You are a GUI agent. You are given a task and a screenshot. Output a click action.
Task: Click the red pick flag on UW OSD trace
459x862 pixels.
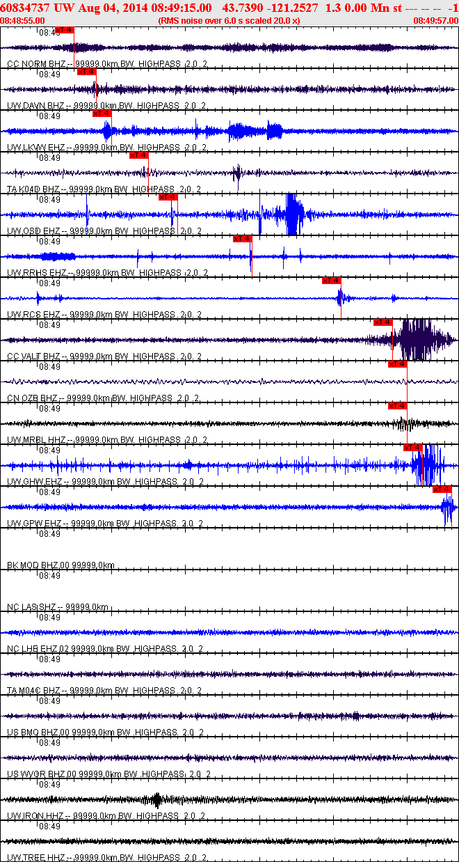tap(168, 197)
